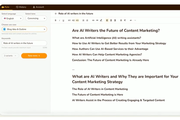Image resolution: width=180 pixels, height=120 pixels.
Task: Apply H2 heading style
Action: pos(73,20)
